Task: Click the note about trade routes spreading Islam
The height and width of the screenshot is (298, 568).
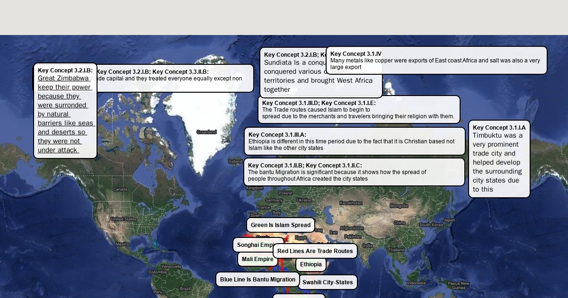Action: tap(358, 110)
